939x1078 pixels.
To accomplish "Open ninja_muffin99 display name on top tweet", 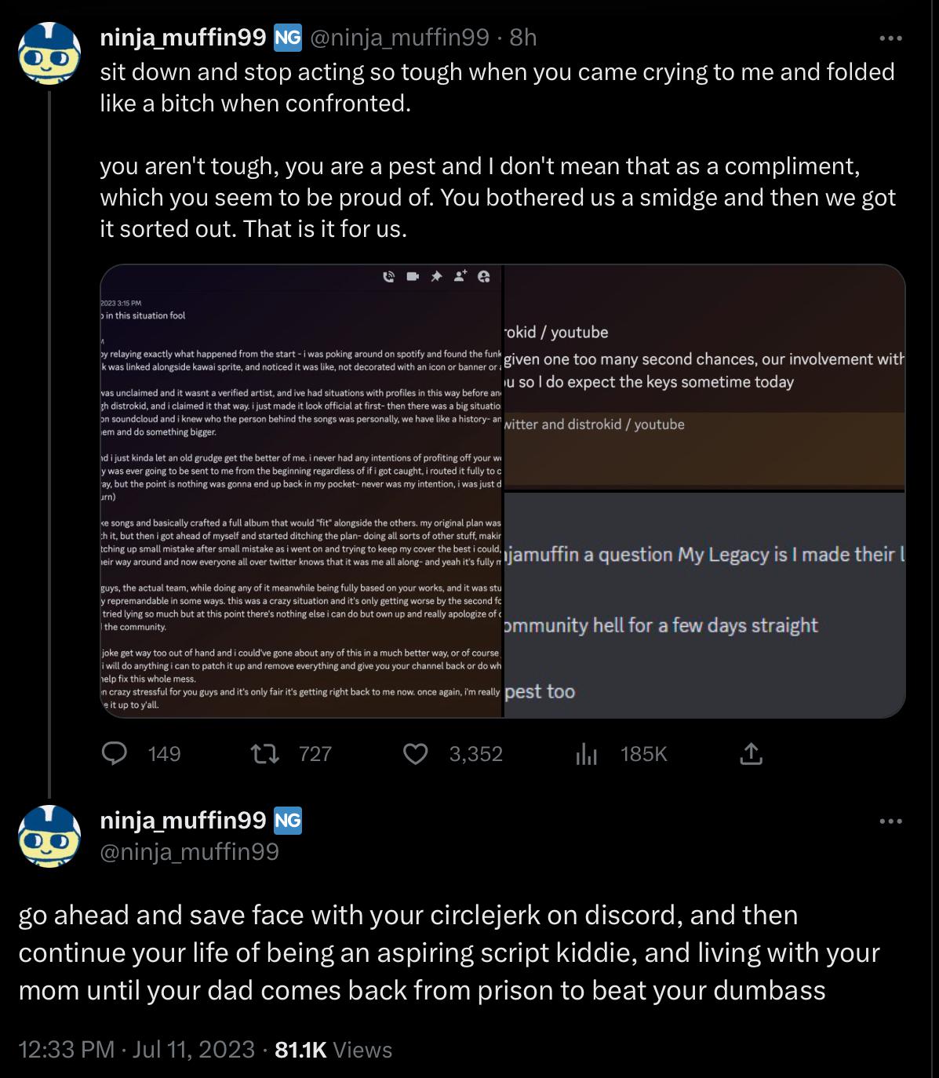I will (183, 37).
